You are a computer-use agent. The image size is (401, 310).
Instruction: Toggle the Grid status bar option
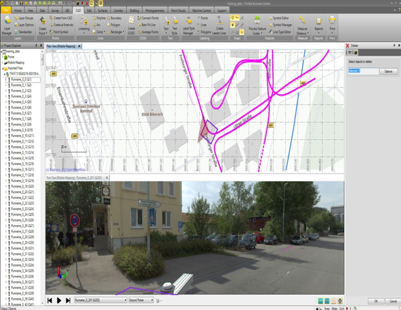[x=341, y=308]
